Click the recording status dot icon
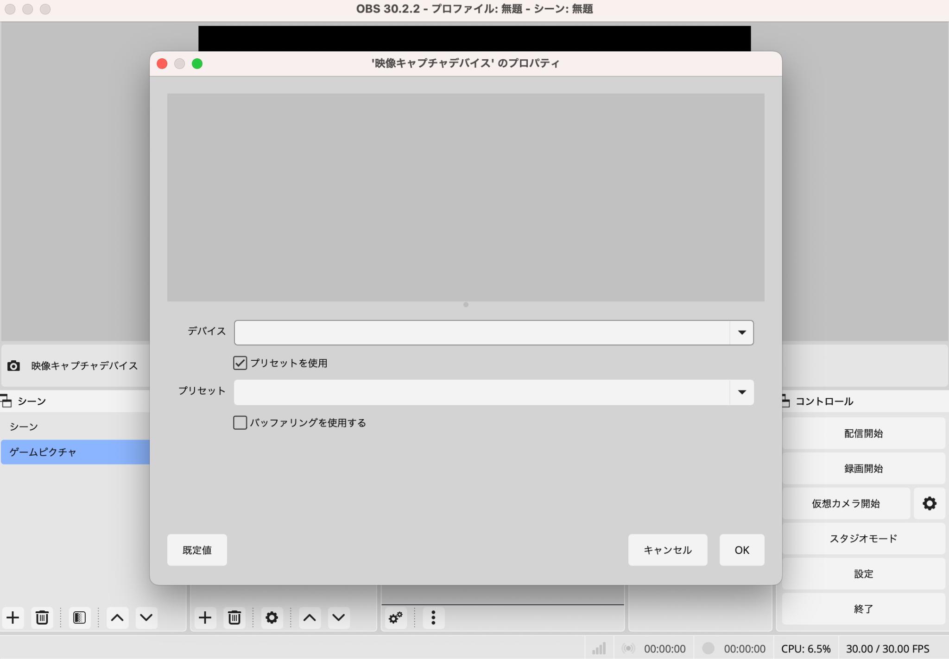This screenshot has height=659, width=949. click(x=708, y=648)
